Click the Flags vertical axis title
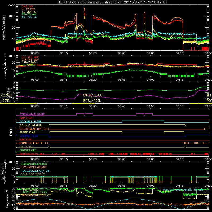212x212 pixels. click(x=11, y=132)
